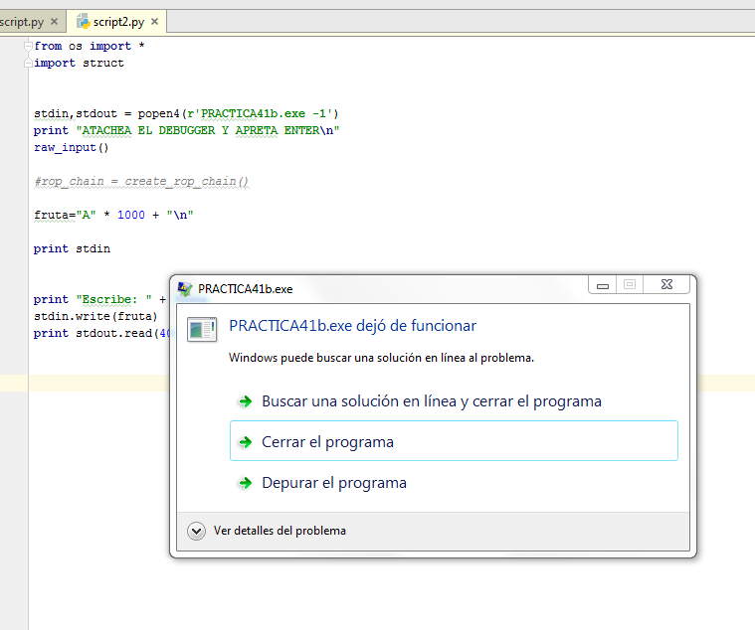
Task: Select 'Buscar una solución en línea y cerrar el programa'
Action: (431, 401)
